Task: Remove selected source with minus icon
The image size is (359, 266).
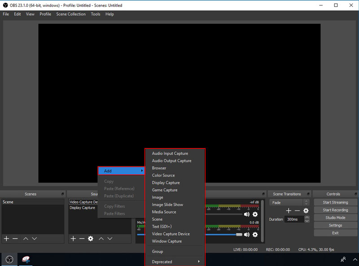Action: [x=82, y=239]
